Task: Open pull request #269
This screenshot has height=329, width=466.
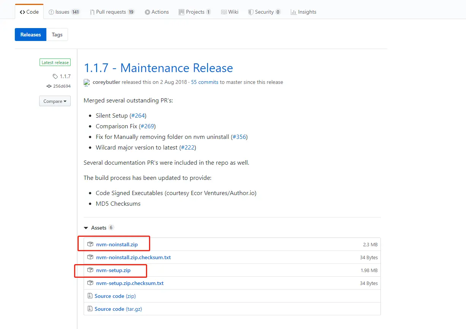Action: (147, 126)
